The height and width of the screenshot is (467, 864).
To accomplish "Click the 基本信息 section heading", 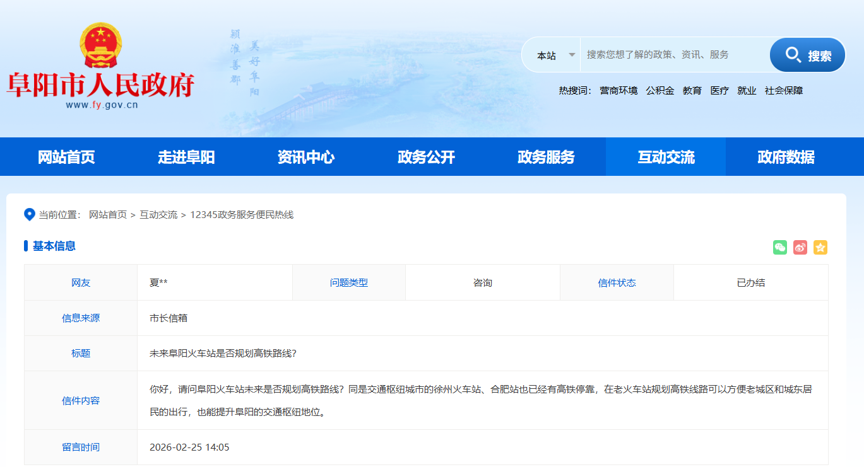I will point(54,246).
